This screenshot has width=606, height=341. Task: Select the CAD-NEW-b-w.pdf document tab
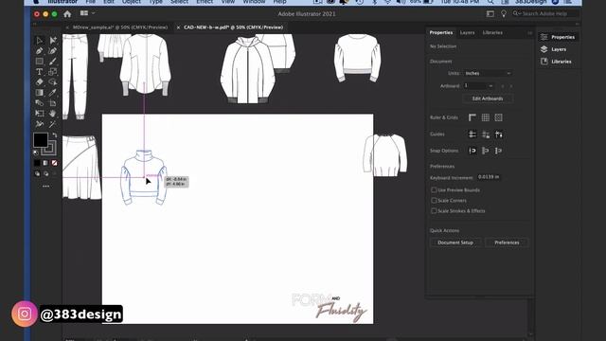point(234,27)
